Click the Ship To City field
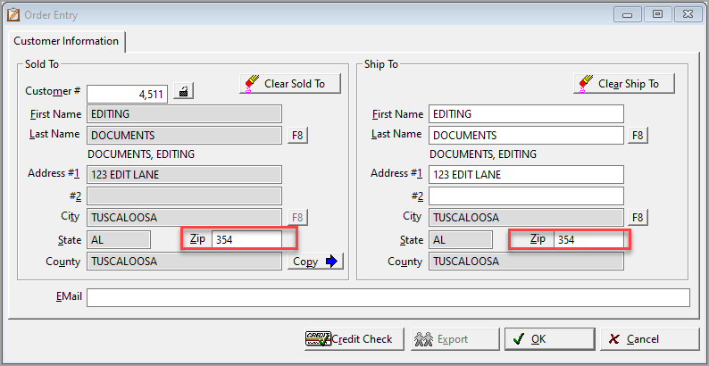709x366 pixels. [526, 217]
